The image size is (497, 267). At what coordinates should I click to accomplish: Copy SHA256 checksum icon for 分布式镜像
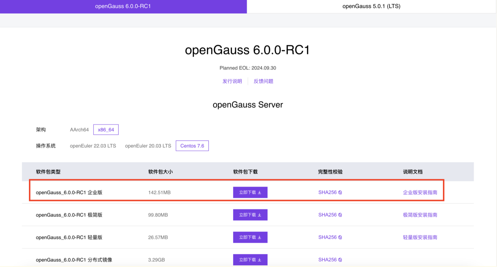tap(340, 260)
